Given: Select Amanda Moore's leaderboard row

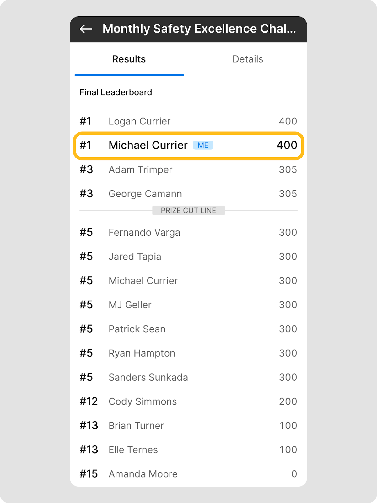Looking at the screenshot, I should click(188, 474).
